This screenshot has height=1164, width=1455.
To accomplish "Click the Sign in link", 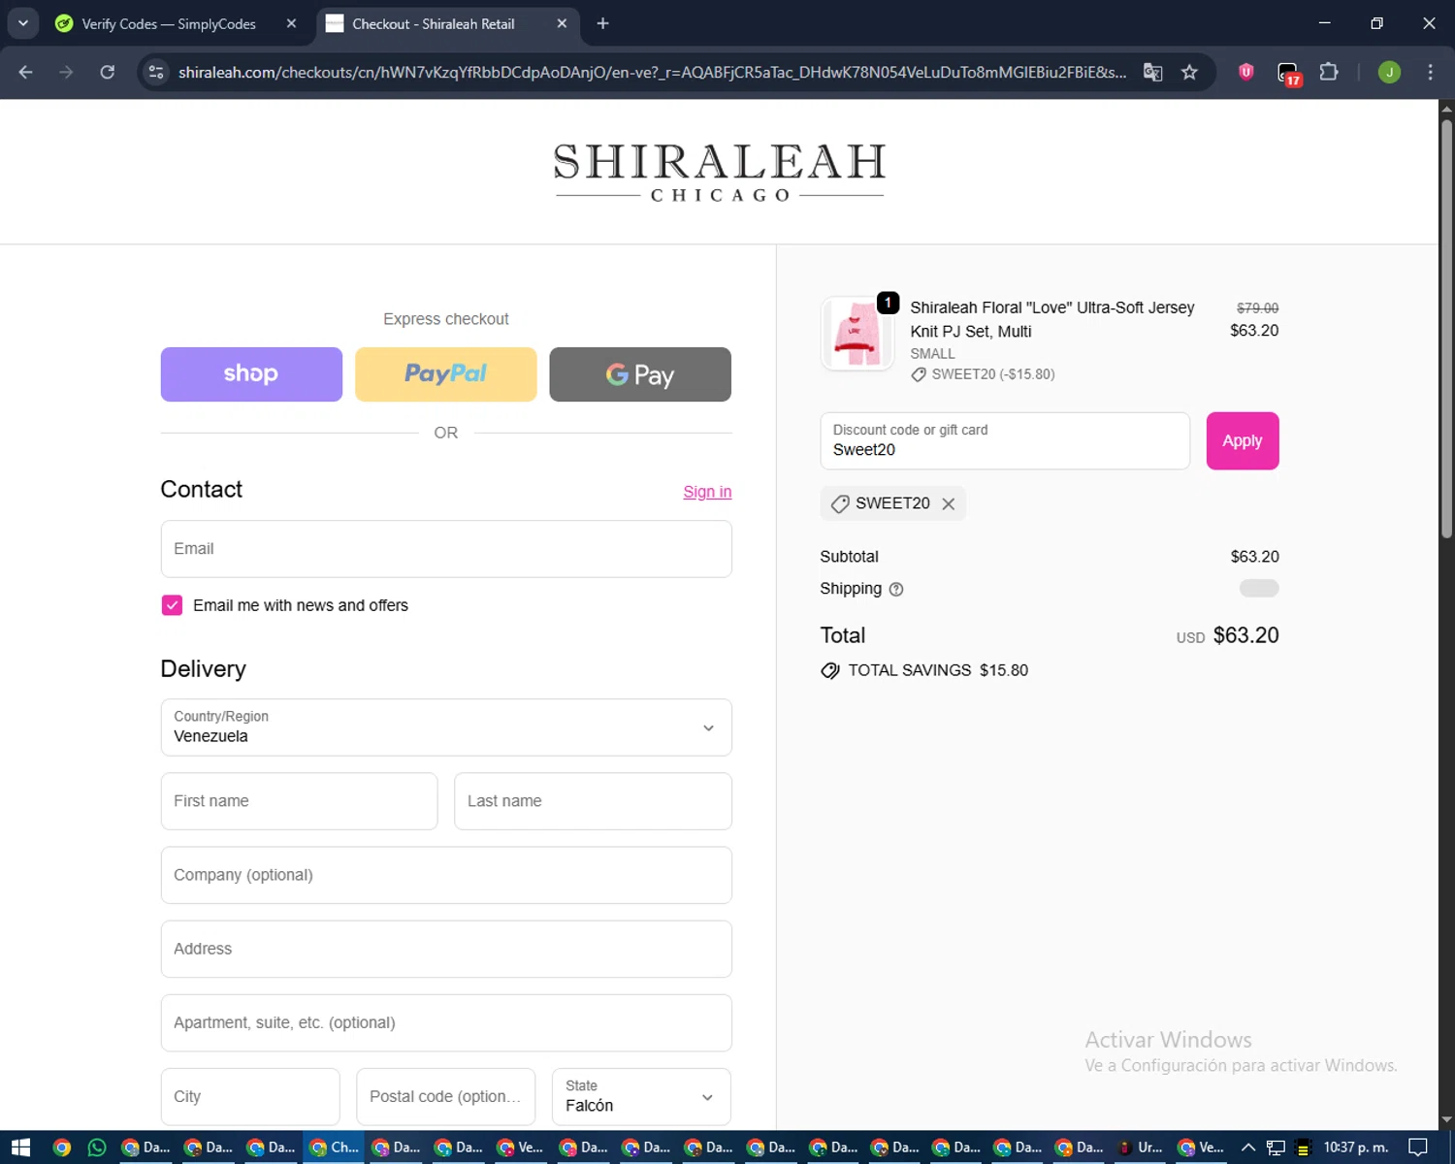I will (707, 492).
